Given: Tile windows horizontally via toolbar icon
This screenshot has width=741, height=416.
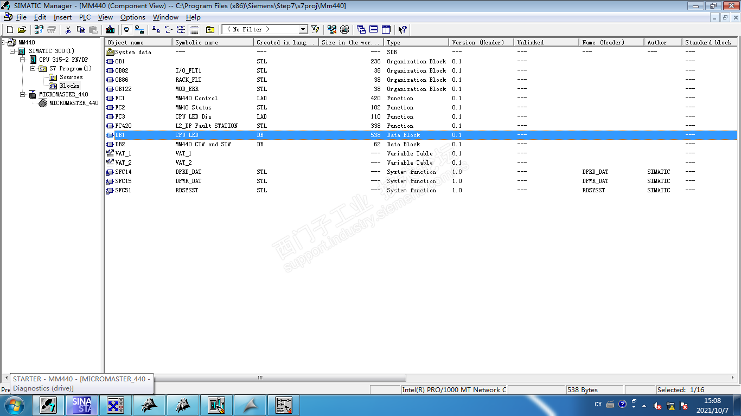Looking at the screenshot, I should click(x=374, y=29).
